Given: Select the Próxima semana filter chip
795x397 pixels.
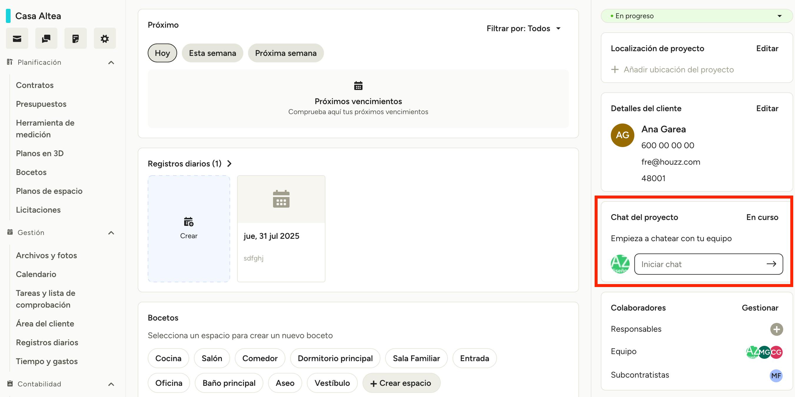Looking at the screenshot, I should tap(285, 53).
